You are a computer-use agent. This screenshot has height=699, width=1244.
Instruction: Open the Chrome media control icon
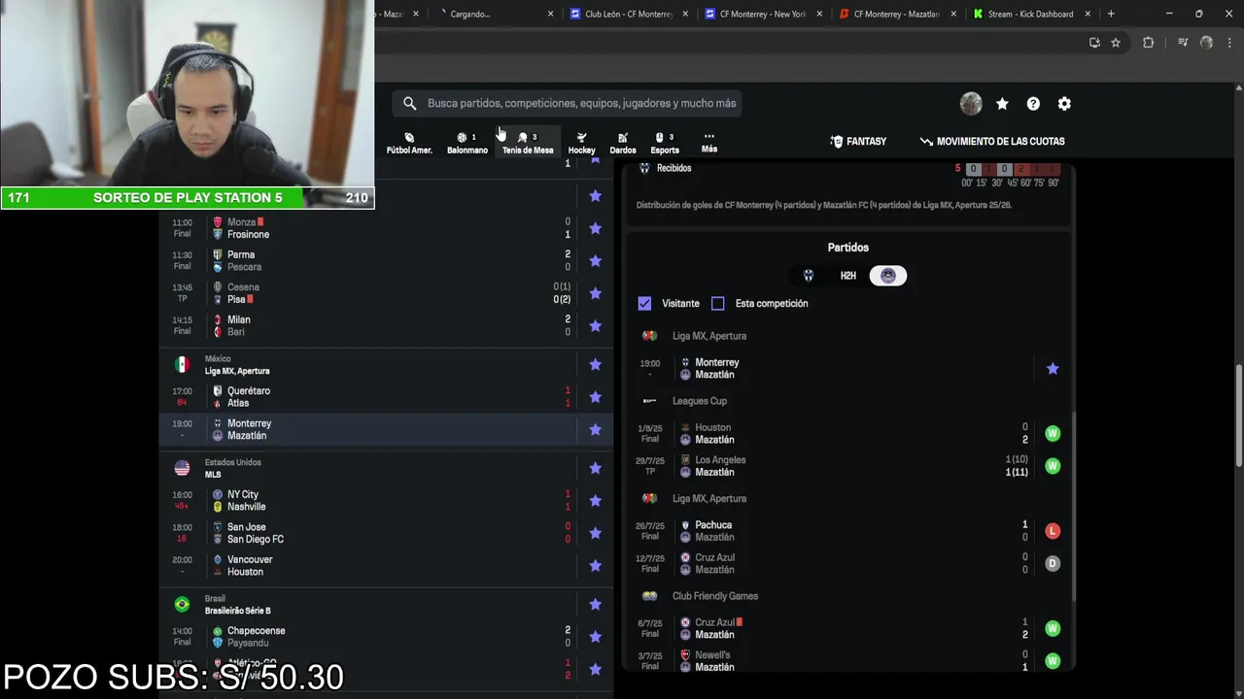(1183, 43)
